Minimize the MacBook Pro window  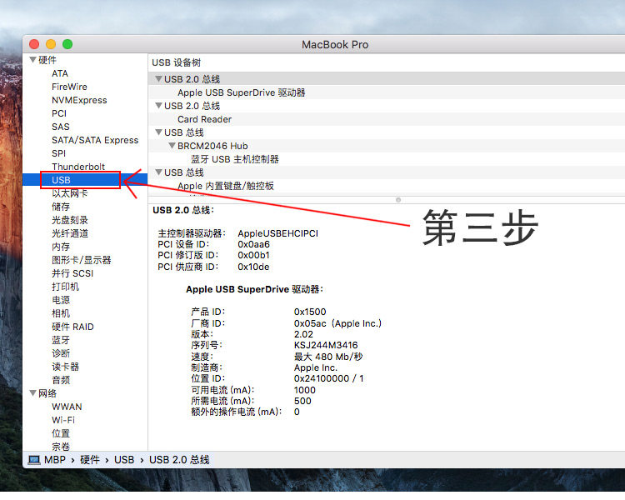[51, 44]
